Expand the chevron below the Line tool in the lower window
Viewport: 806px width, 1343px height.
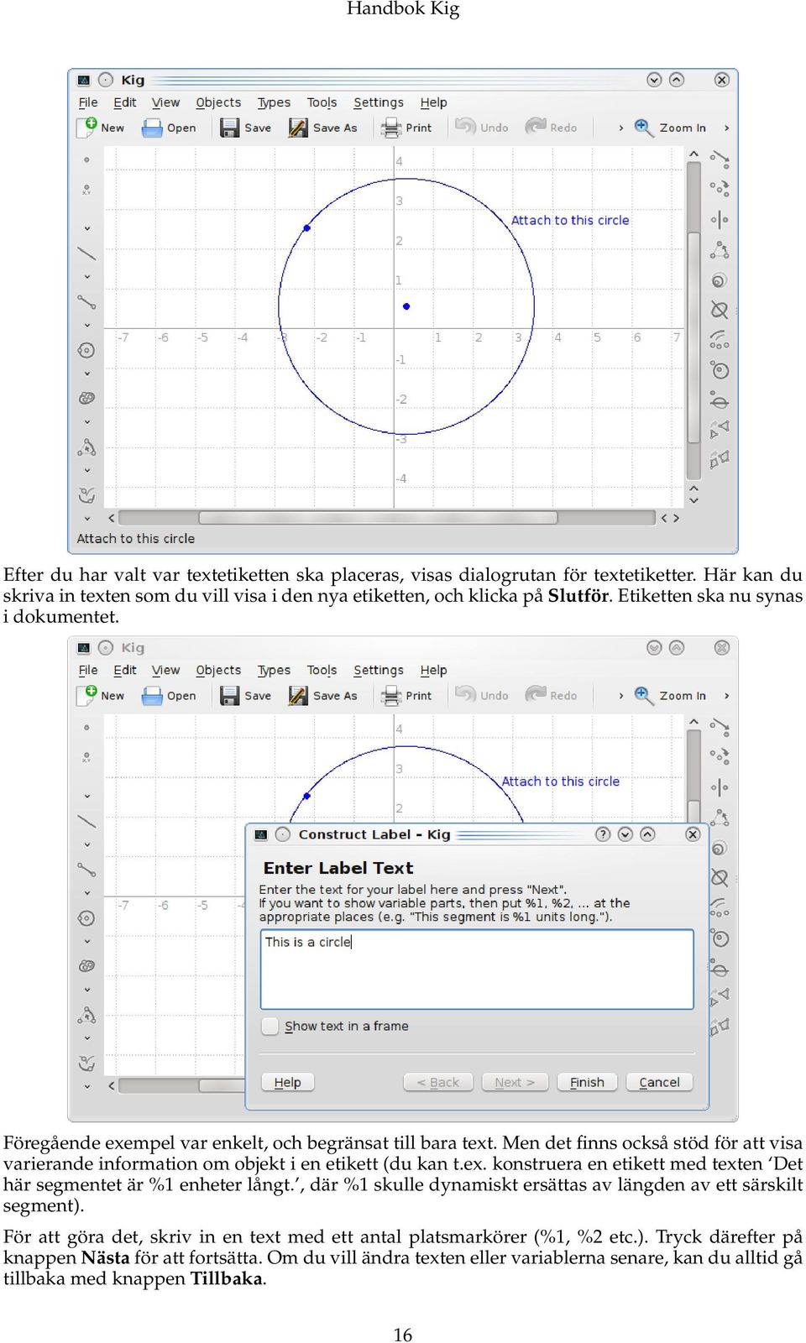click(86, 845)
